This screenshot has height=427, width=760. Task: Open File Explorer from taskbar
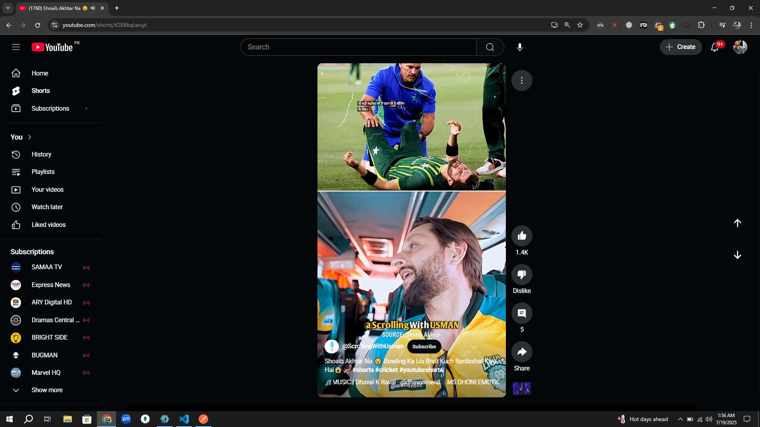pyautogui.click(x=67, y=419)
